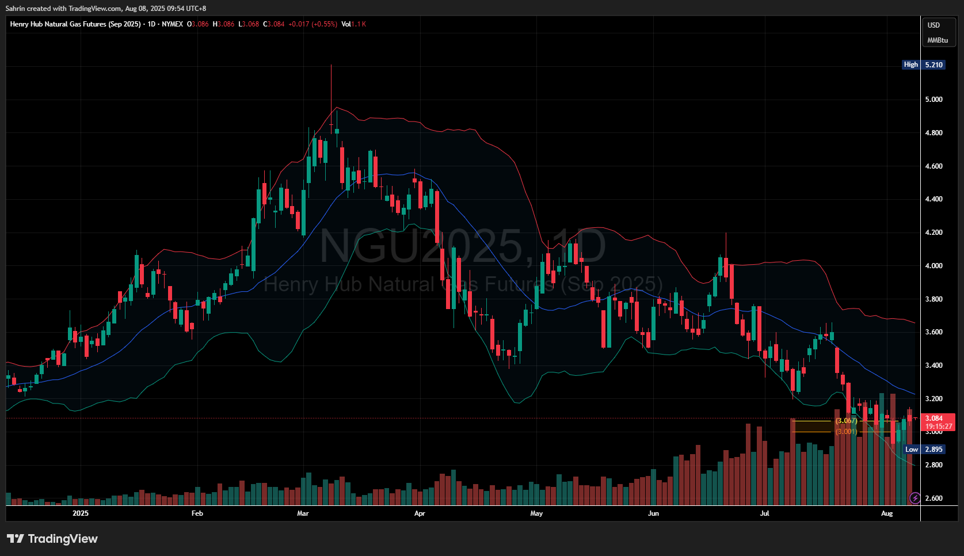
Task: Click the 3.600 price axis label
Action: tap(933, 332)
